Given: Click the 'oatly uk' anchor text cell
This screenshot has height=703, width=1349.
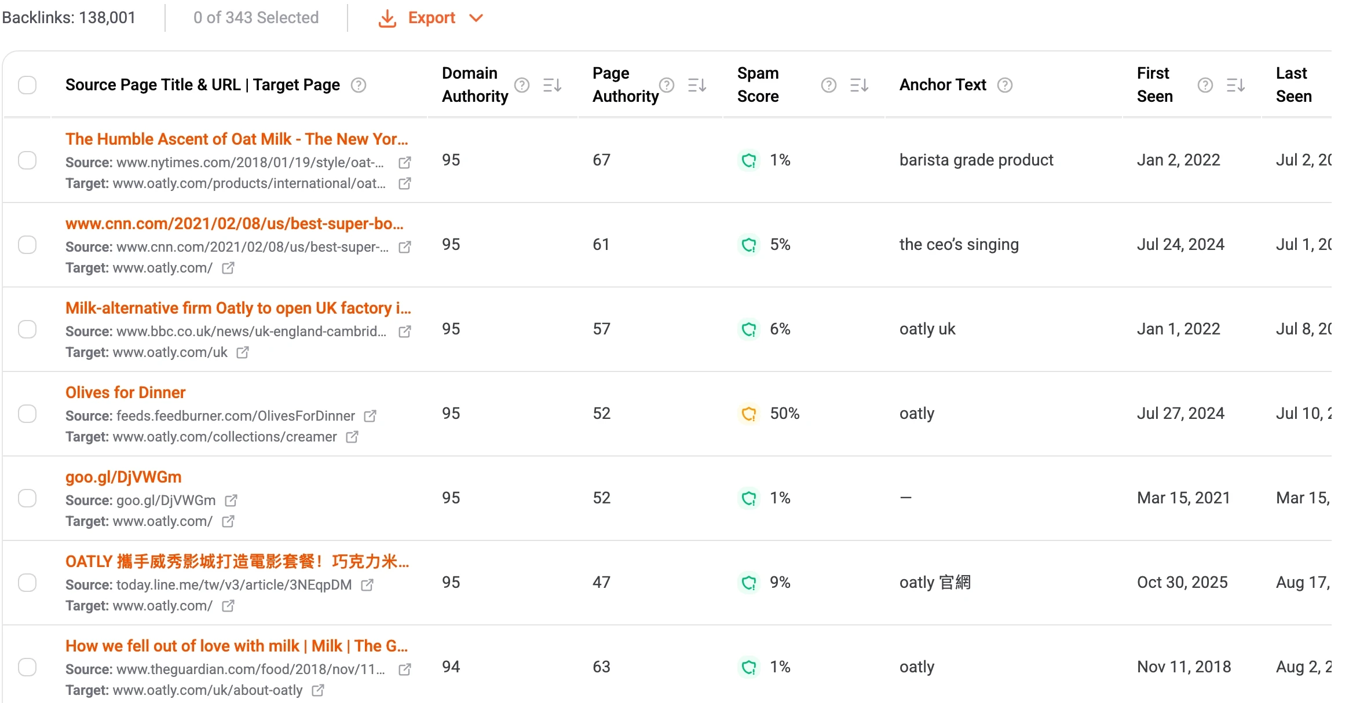Looking at the screenshot, I should click(x=927, y=329).
